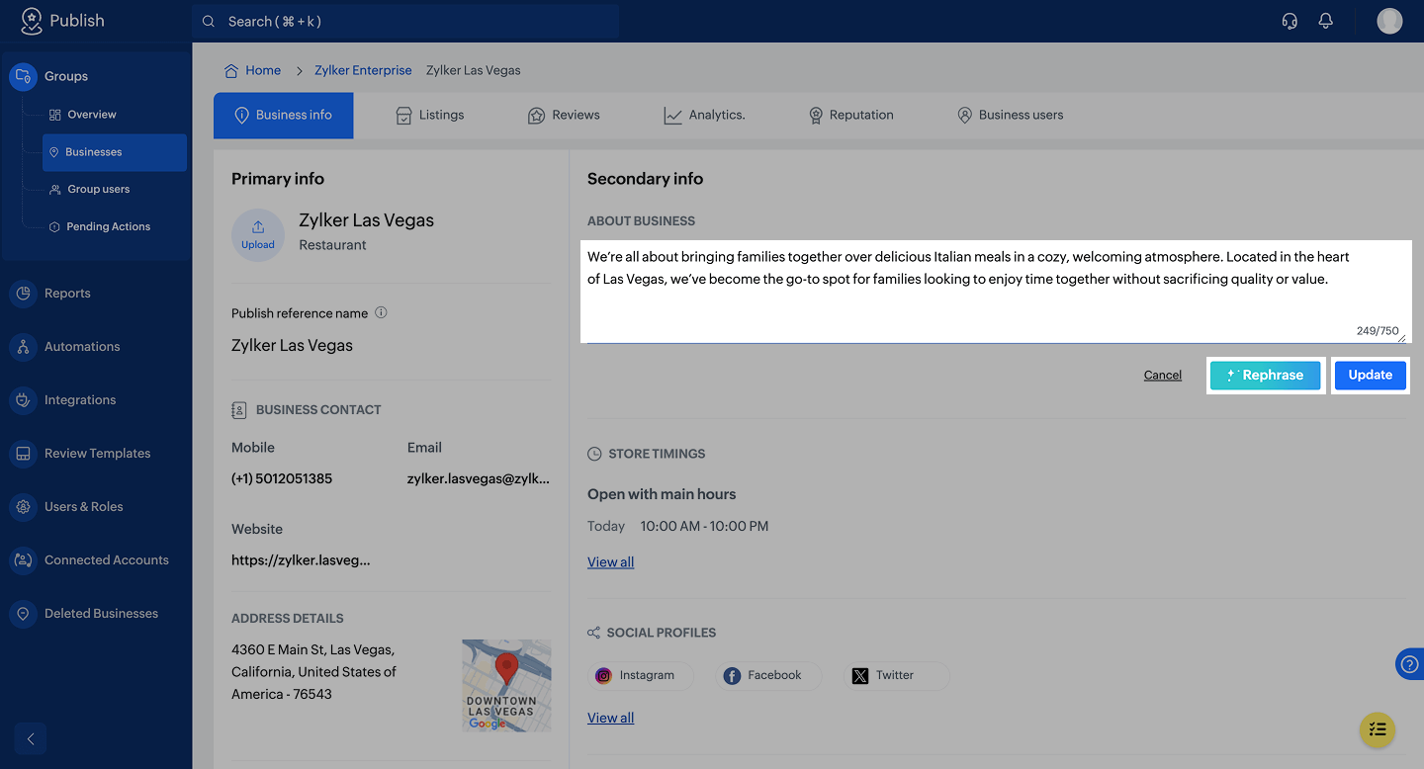
Task: Click the search field in top bar
Action: (x=405, y=21)
